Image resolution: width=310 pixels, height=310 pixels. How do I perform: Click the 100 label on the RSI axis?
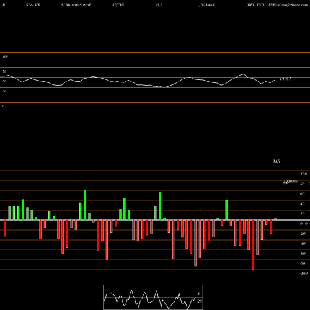pos(5,56)
